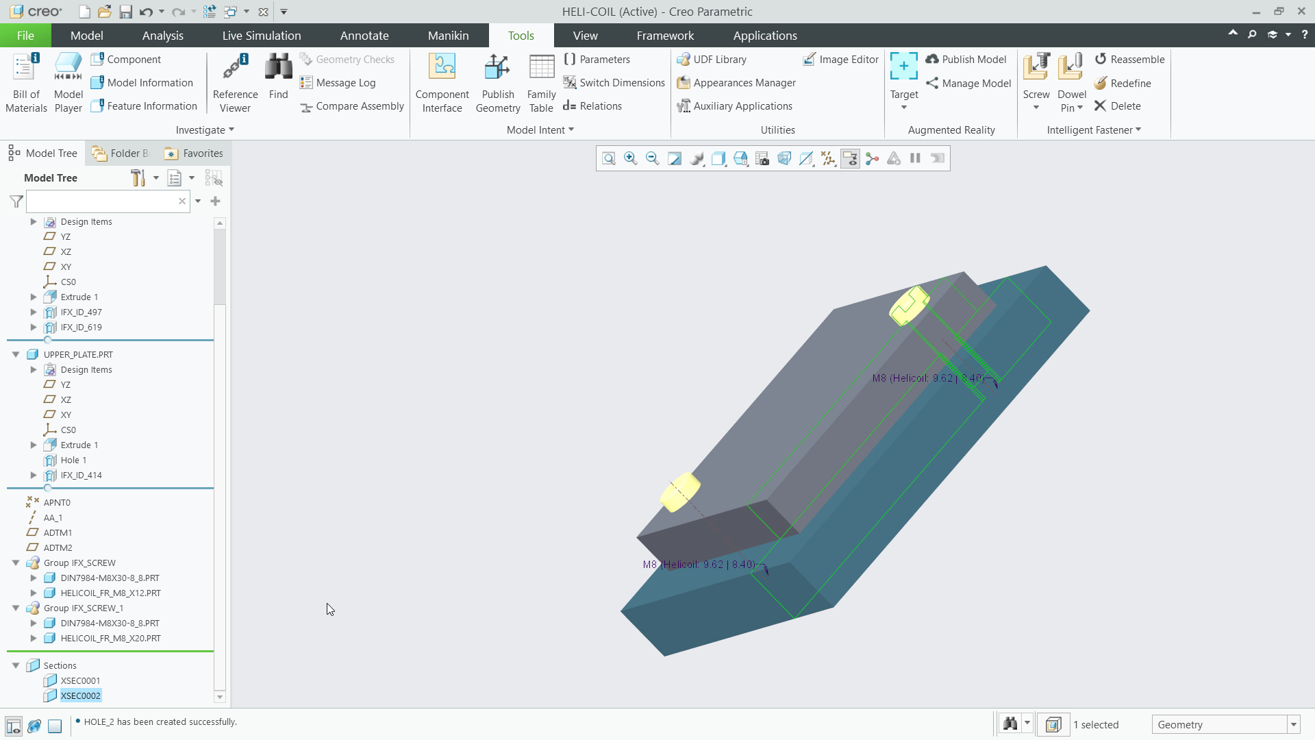
Task: Toggle the model tree show/hide columns icon
Action: 214,178
